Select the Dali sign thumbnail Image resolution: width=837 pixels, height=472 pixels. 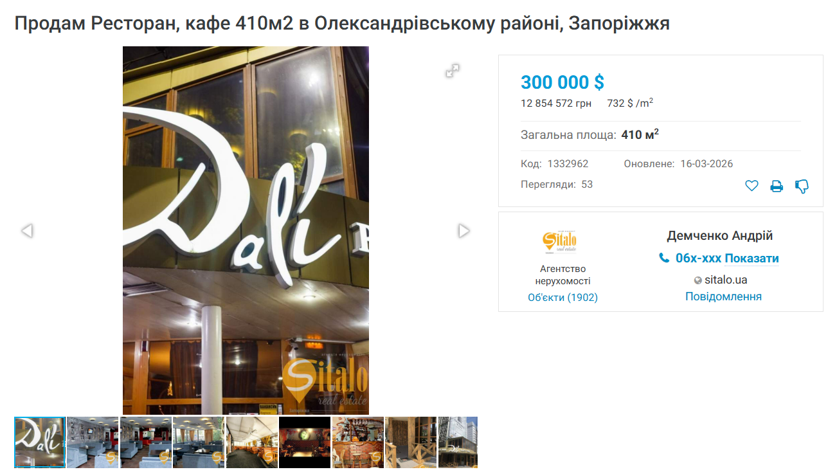coord(40,442)
